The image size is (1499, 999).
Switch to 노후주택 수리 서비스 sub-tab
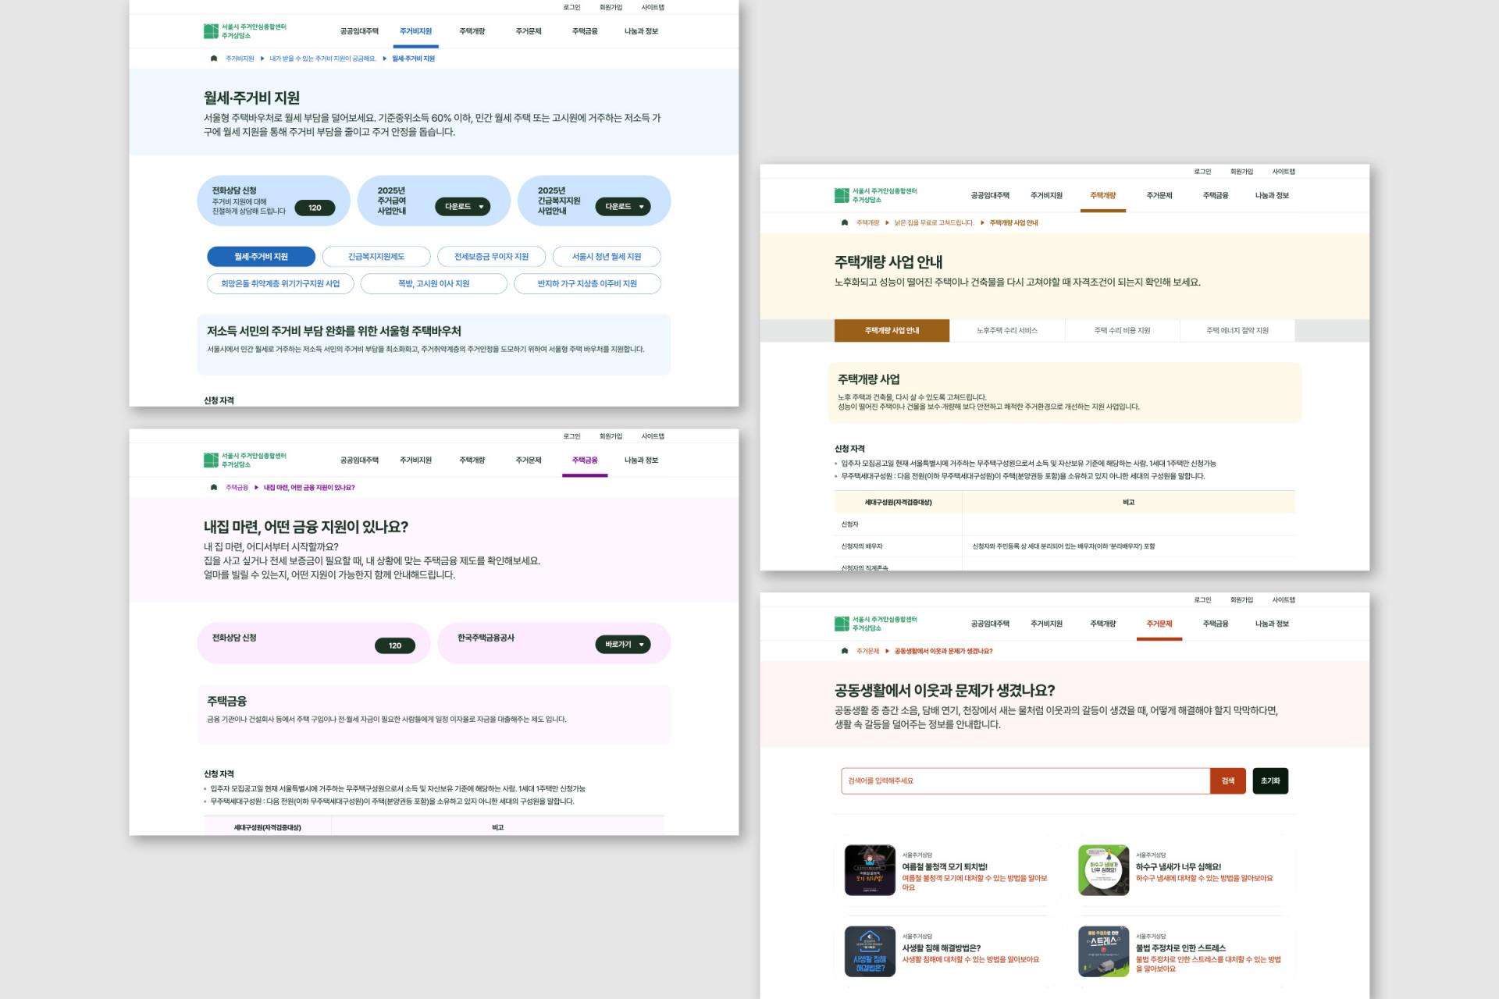click(x=1007, y=331)
